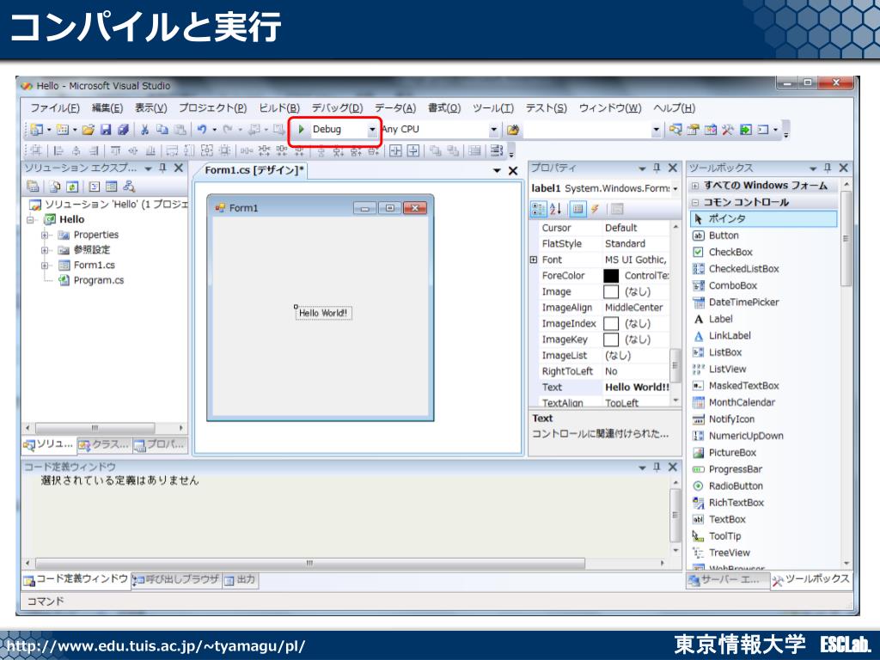Select the Form1.cs [デザイン] document tab
The height and width of the screenshot is (660, 880).
coord(254,170)
